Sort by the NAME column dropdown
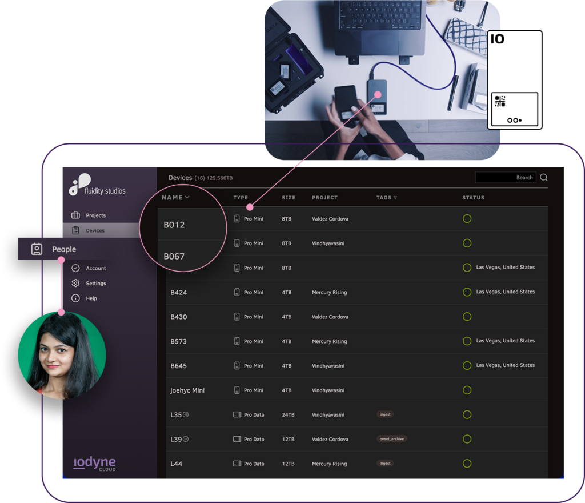Viewport: 585px width, 503px height. (175, 197)
